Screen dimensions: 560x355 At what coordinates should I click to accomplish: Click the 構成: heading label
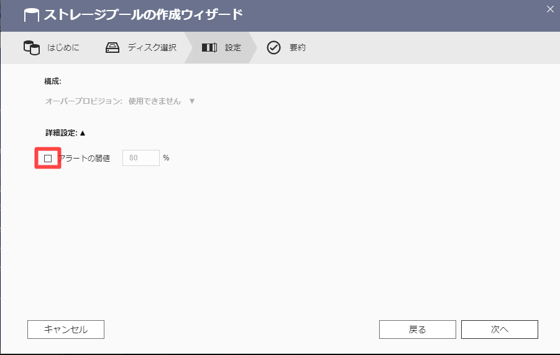click(x=53, y=81)
